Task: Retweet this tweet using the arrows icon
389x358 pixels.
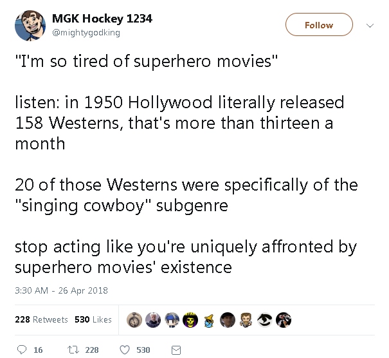Action: [x=73, y=350]
